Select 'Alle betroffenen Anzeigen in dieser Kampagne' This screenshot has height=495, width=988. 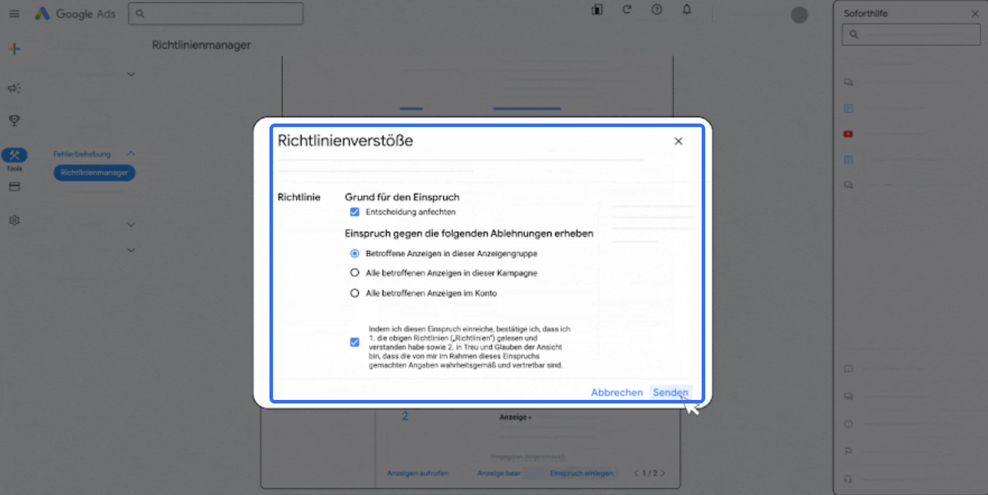click(x=354, y=272)
